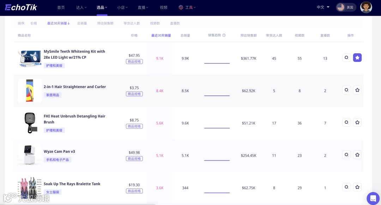381x205 pixels.
Task: Star the FHI Heat Unbrush Detangling Brush
Action: pos(357,122)
